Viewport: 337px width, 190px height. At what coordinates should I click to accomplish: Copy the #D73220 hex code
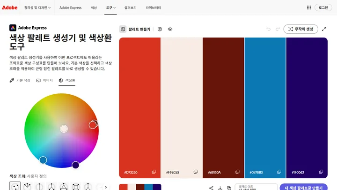tap(154, 172)
